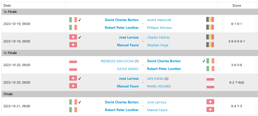Click the Swiss flag beside José Larrosa in Finale
The width and height of the screenshot is (258, 116).
click(210, 102)
